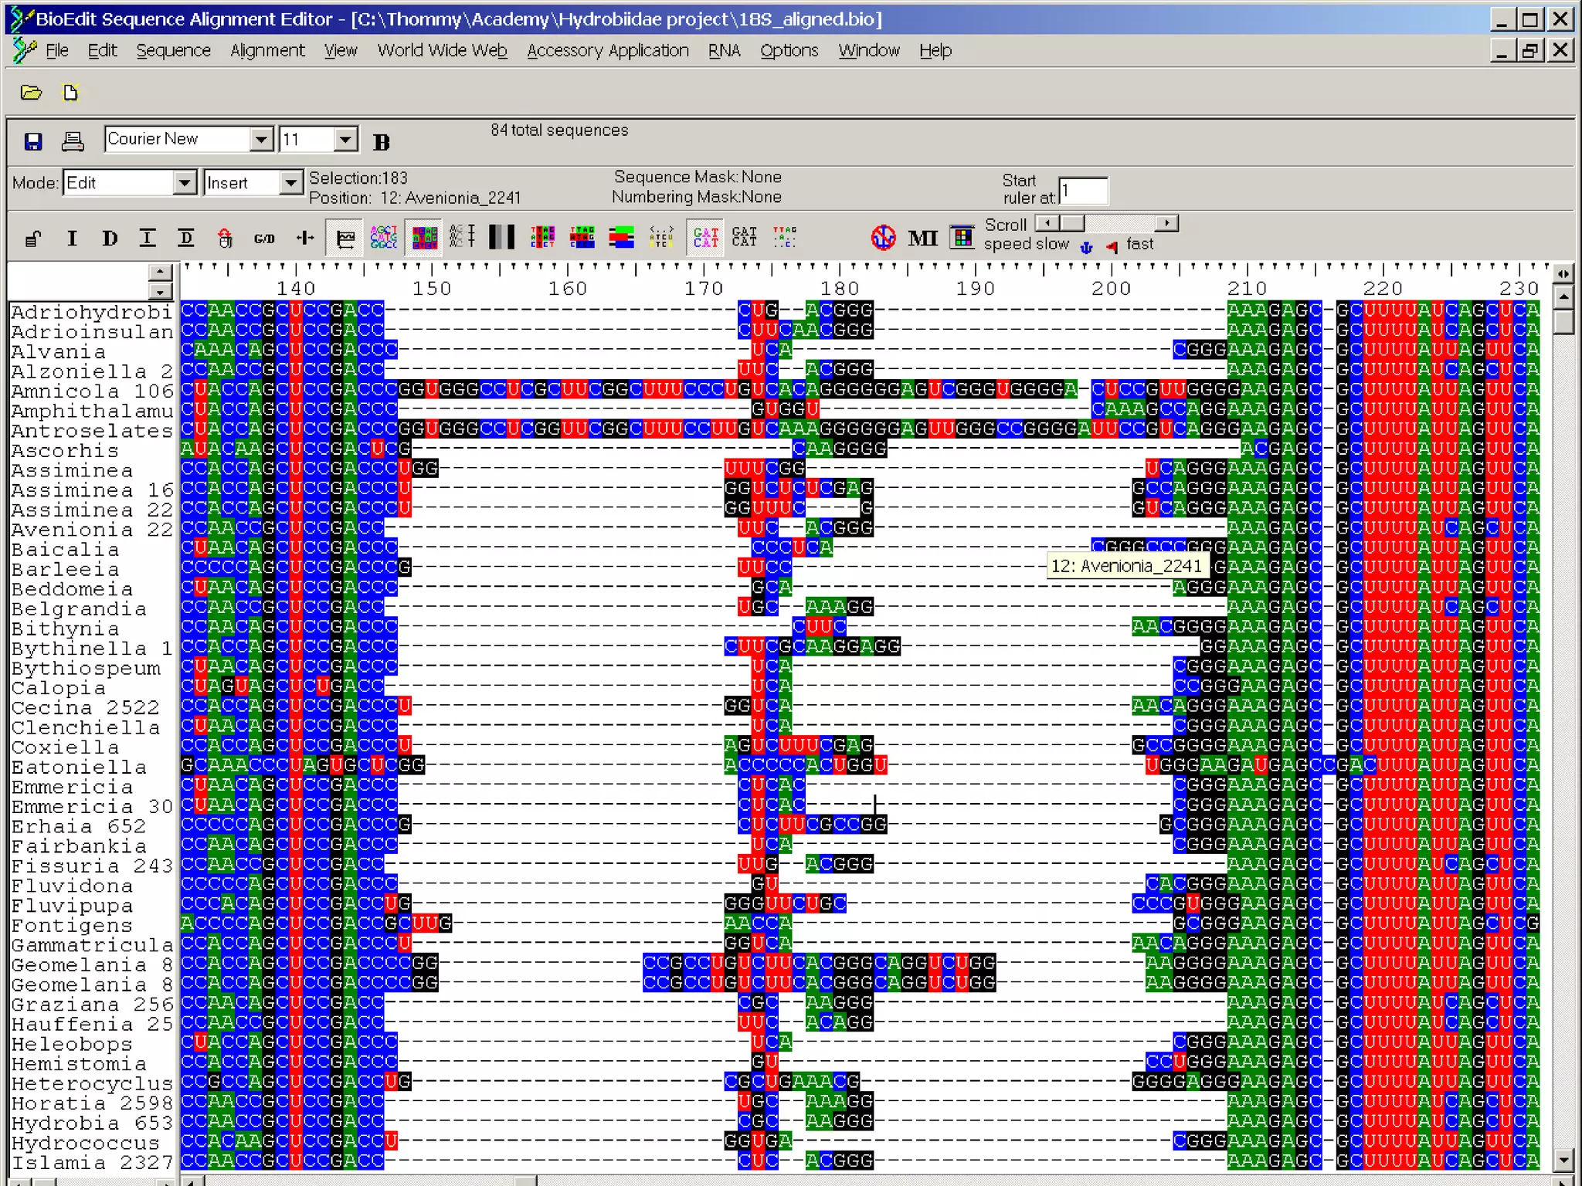1582x1186 pixels.
Task: Click the crossed-out anchor icon
Action: [884, 237]
